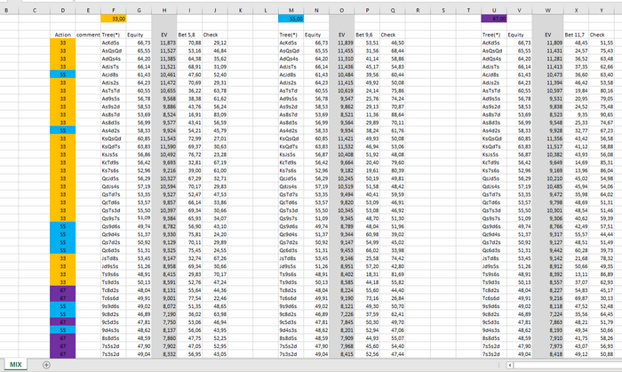Click the Bet 11,7 header cell

[576, 35]
